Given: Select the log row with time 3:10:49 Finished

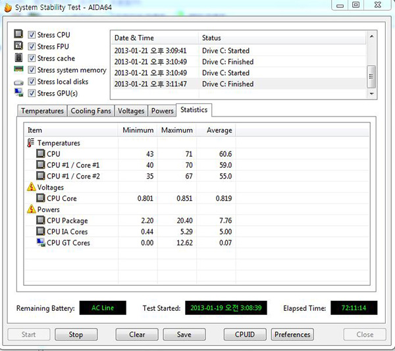Looking at the screenshot, I should (238, 62).
